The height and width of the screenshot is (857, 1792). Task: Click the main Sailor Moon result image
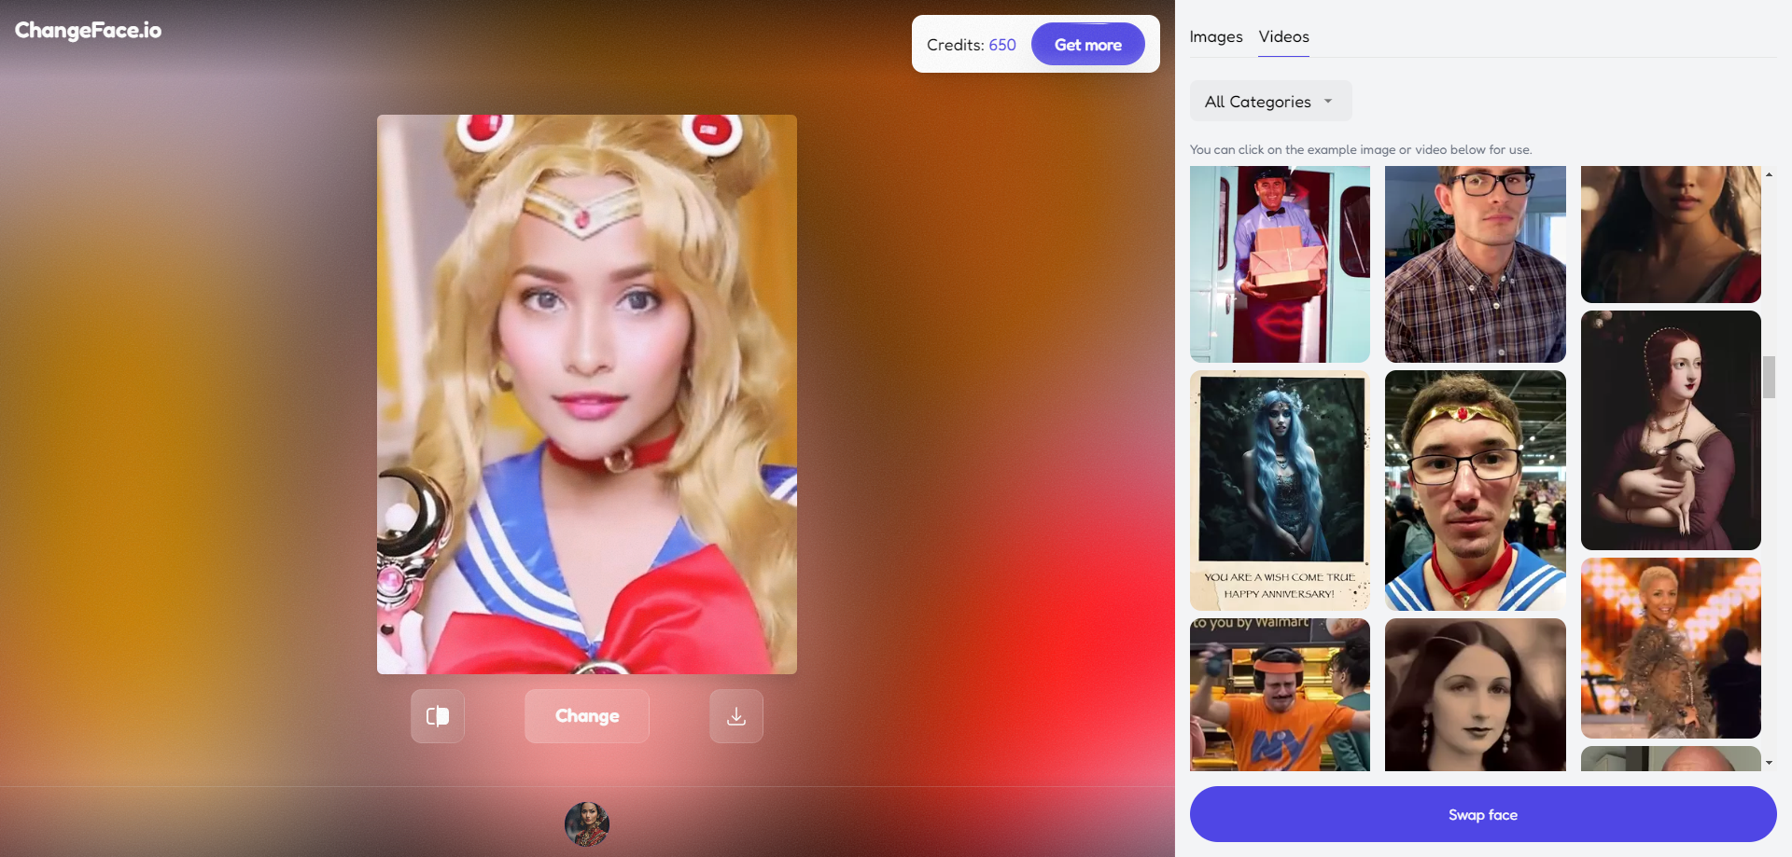click(587, 394)
